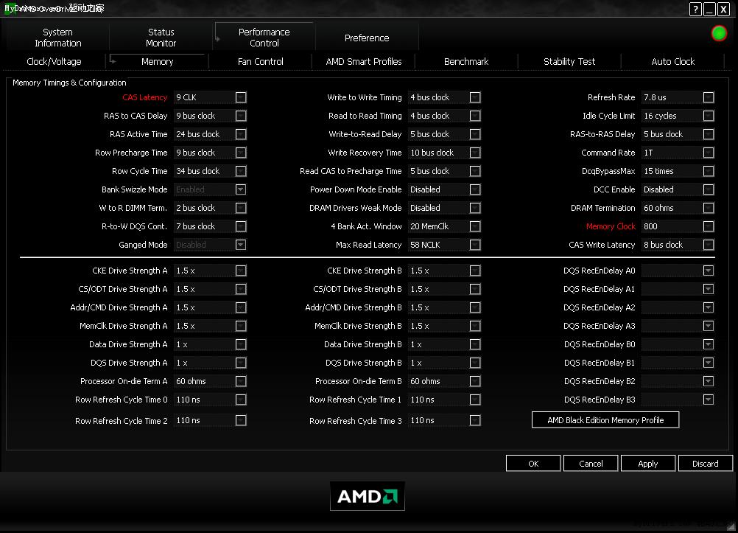This screenshot has width=738, height=533.
Task: Expand the Write to Write Timing dropdown
Action: [475, 97]
